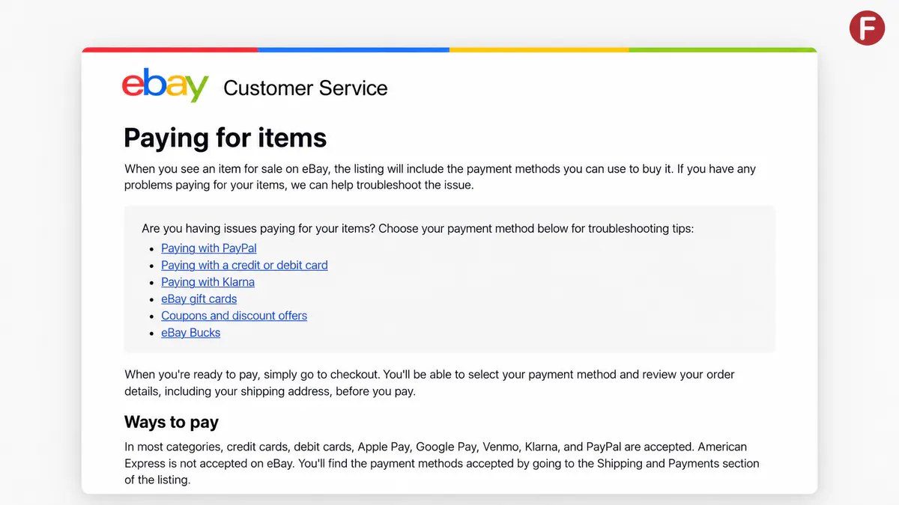
Task: Open the eBay Bucks link
Action: click(x=190, y=332)
